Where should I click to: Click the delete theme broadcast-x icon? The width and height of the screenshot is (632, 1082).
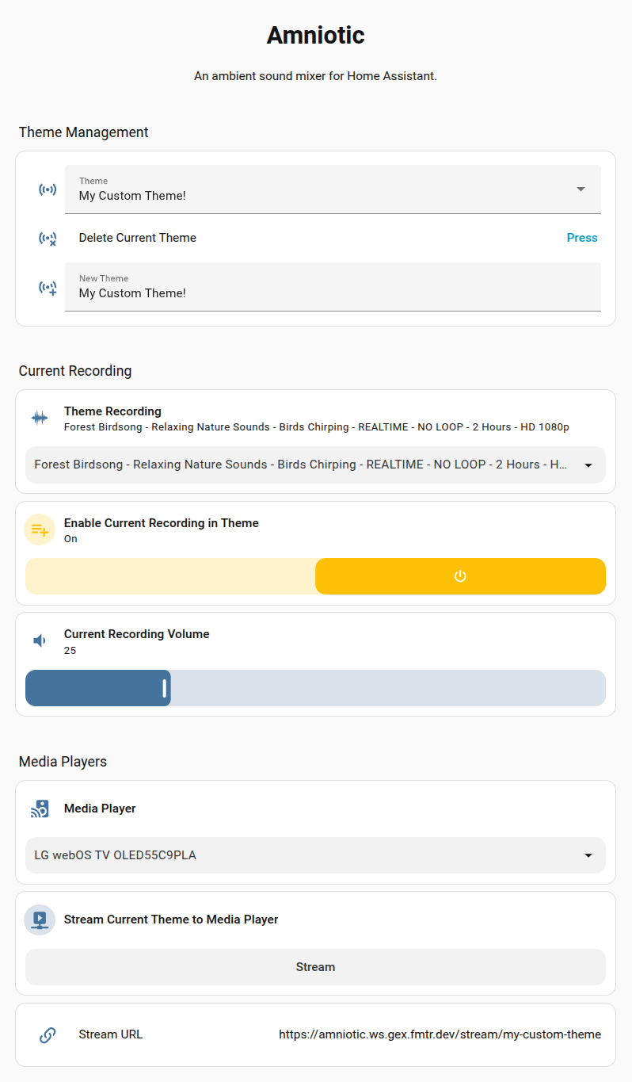coord(48,238)
